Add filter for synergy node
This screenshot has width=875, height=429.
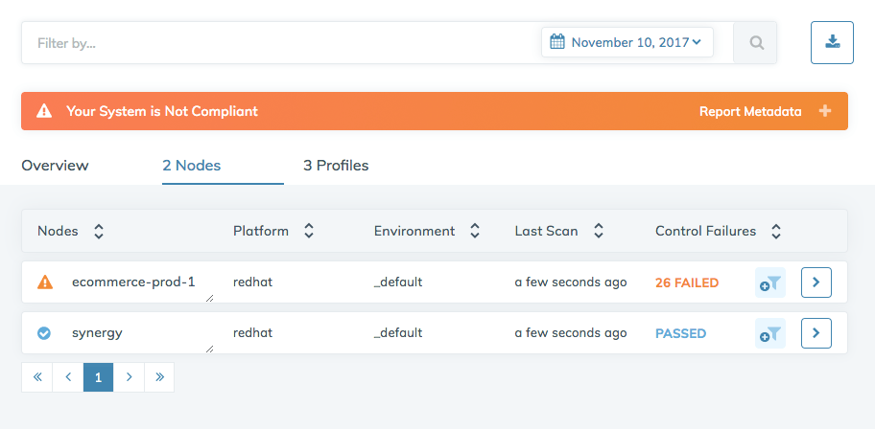click(770, 333)
